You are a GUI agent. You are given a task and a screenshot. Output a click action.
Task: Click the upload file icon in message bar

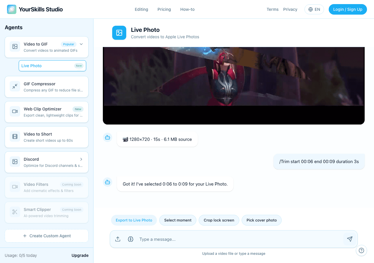point(118,239)
